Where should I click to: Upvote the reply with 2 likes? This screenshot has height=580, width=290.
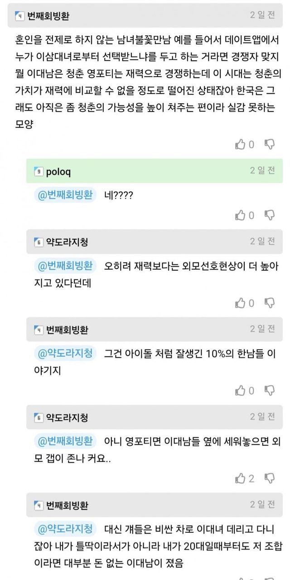pyautogui.click(x=240, y=478)
